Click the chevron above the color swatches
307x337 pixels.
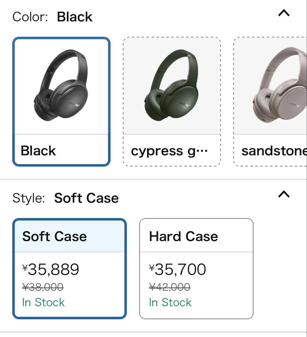284,13
